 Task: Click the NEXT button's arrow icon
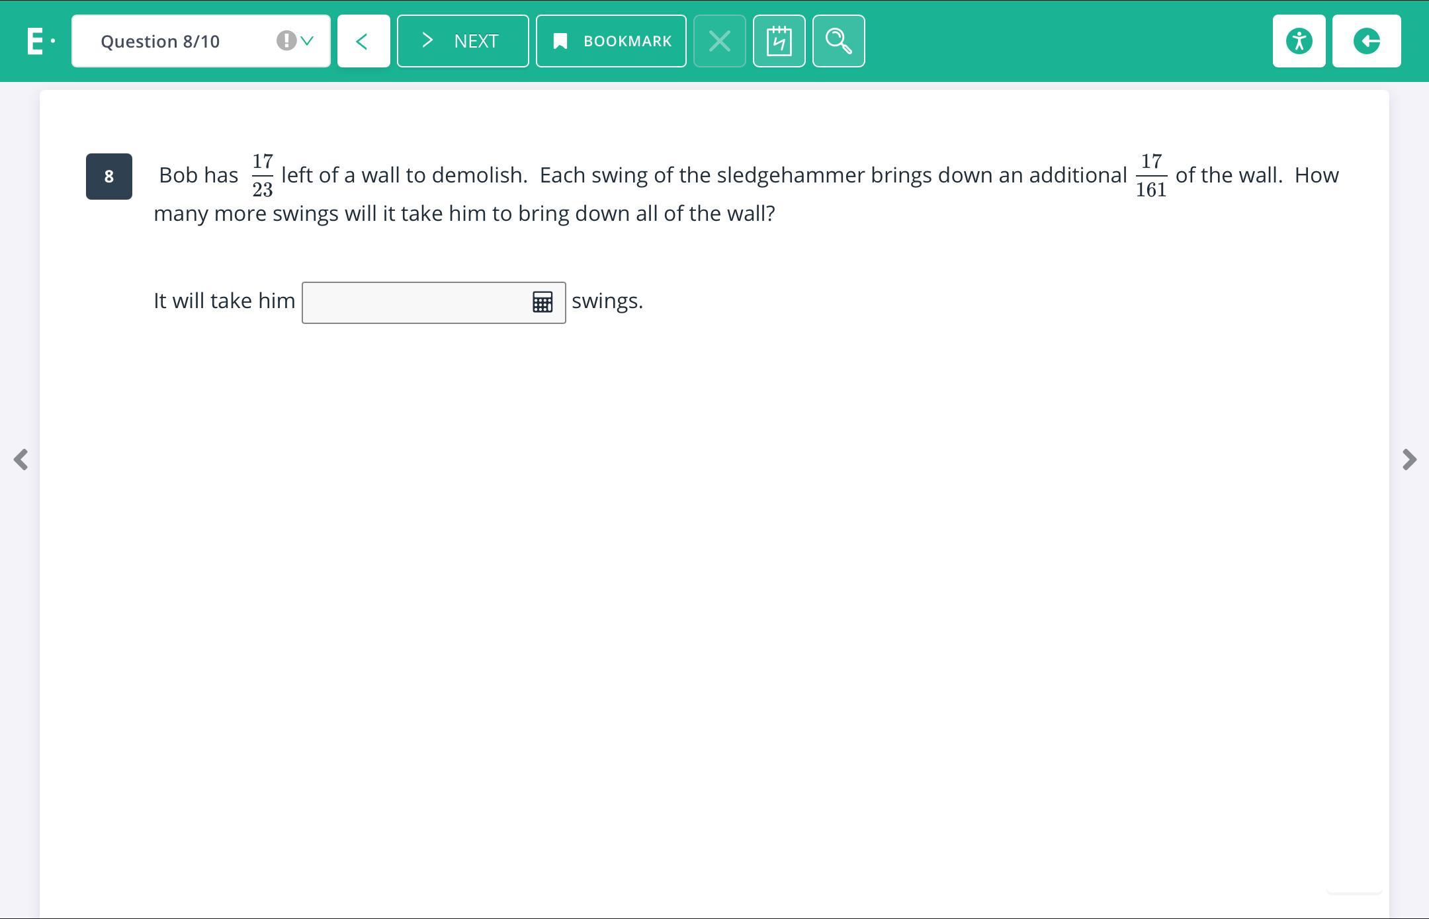pyautogui.click(x=427, y=40)
